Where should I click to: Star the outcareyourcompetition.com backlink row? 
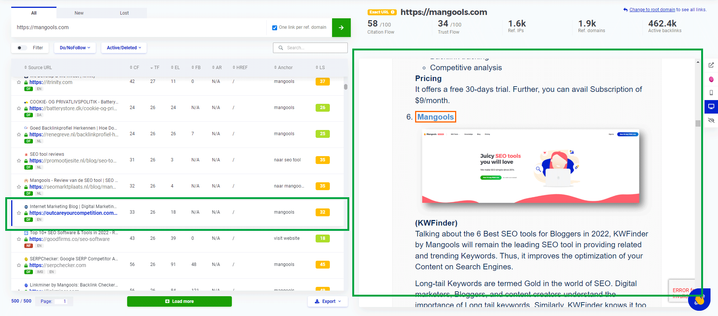pos(19,213)
